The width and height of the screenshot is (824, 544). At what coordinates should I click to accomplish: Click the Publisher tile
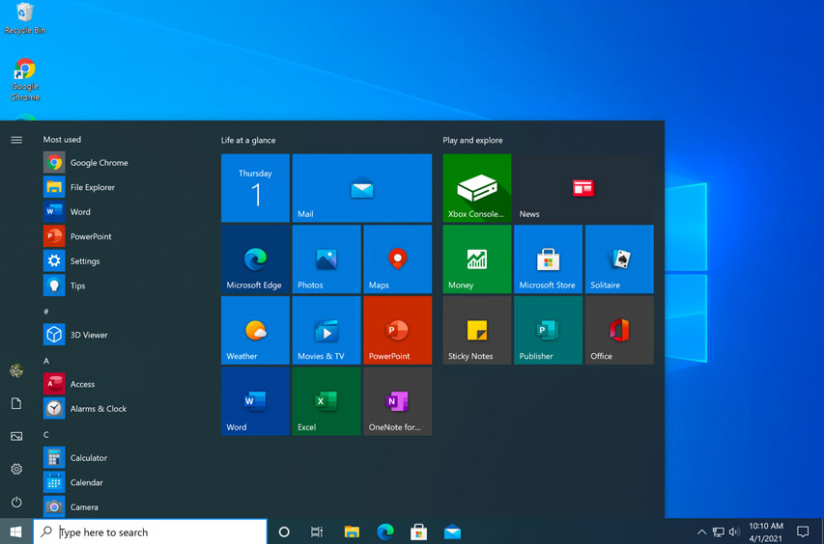tap(548, 331)
